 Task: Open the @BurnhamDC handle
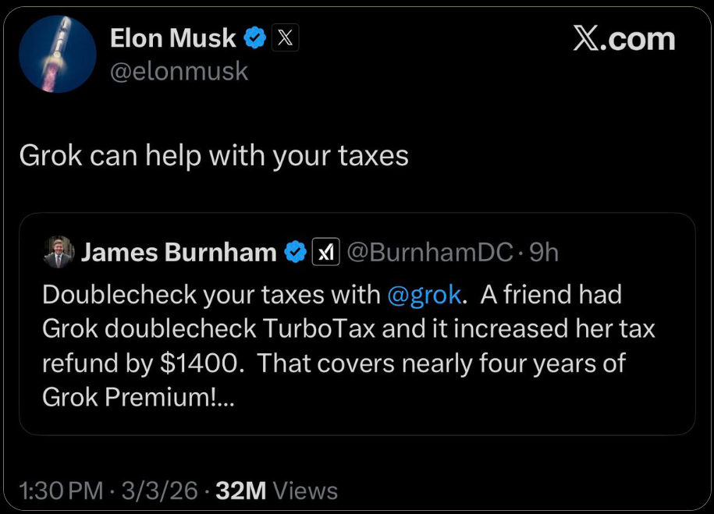pyautogui.click(x=428, y=252)
